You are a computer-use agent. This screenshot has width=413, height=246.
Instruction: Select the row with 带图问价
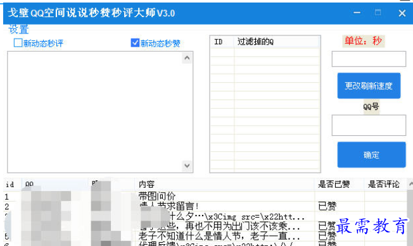205,196
